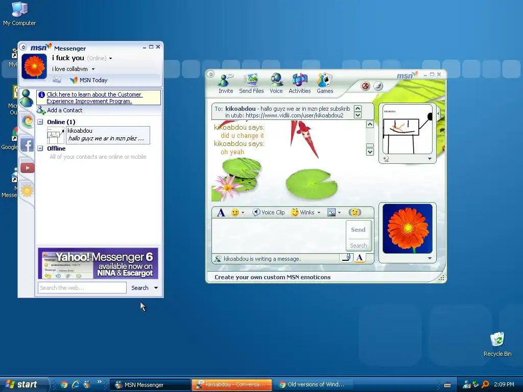The image size is (523, 392).
Task: Switch to text typing mode tab
Action: [x=359, y=257]
